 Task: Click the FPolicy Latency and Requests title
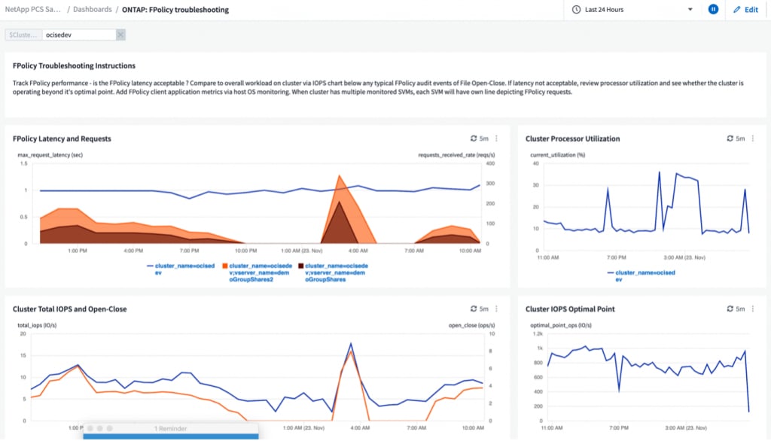(62, 138)
